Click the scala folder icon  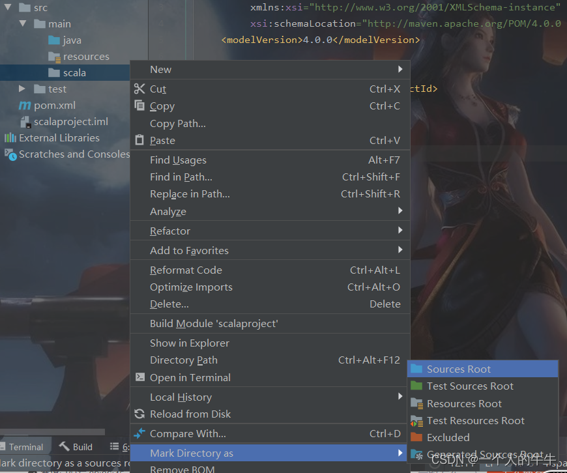click(x=54, y=73)
